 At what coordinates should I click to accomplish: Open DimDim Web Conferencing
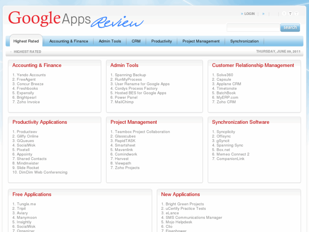(x=43, y=172)
